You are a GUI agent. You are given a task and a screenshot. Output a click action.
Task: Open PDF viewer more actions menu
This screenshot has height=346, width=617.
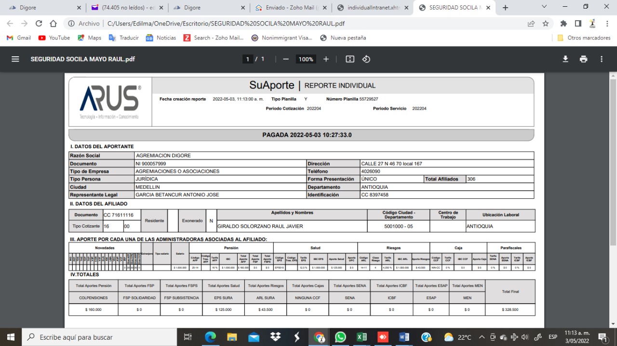point(602,59)
